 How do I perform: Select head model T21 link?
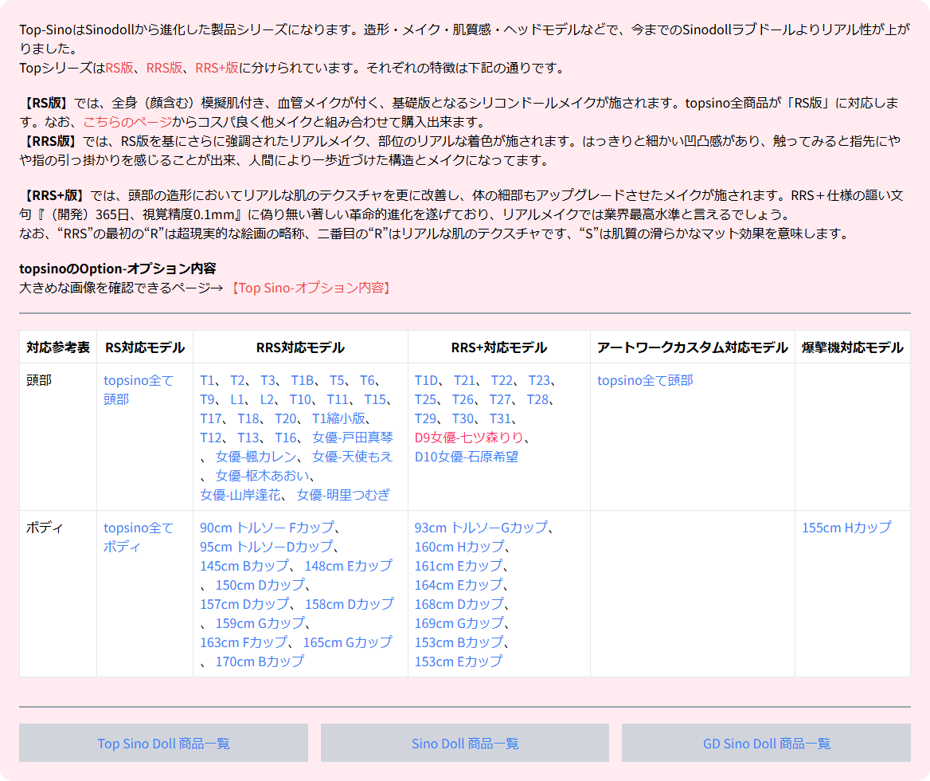click(x=464, y=380)
